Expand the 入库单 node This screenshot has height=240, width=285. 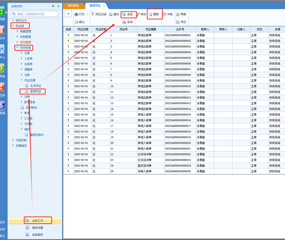point(22,58)
